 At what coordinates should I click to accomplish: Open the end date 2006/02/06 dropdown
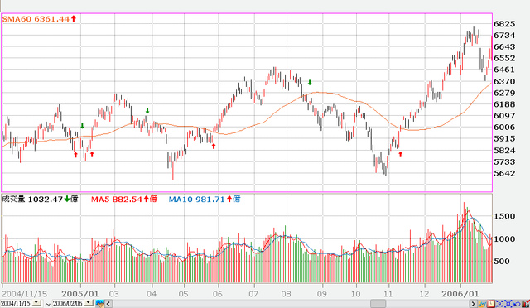(89, 302)
